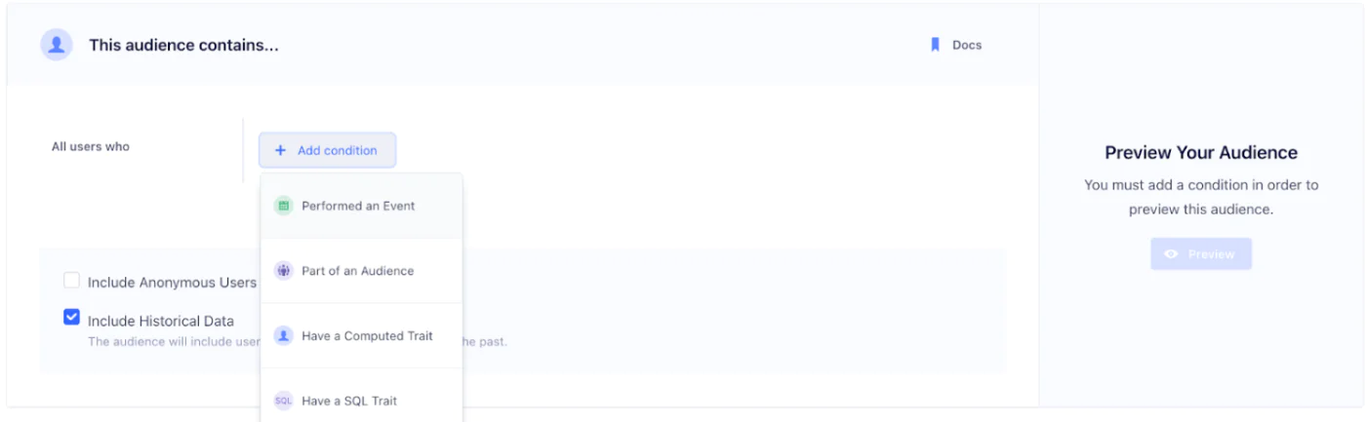Open the Docs link
This screenshot has height=422, width=1366.
(x=956, y=45)
